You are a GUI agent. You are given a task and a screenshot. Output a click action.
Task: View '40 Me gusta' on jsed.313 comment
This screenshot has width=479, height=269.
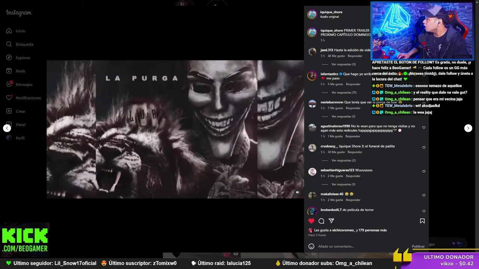tap(336, 56)
